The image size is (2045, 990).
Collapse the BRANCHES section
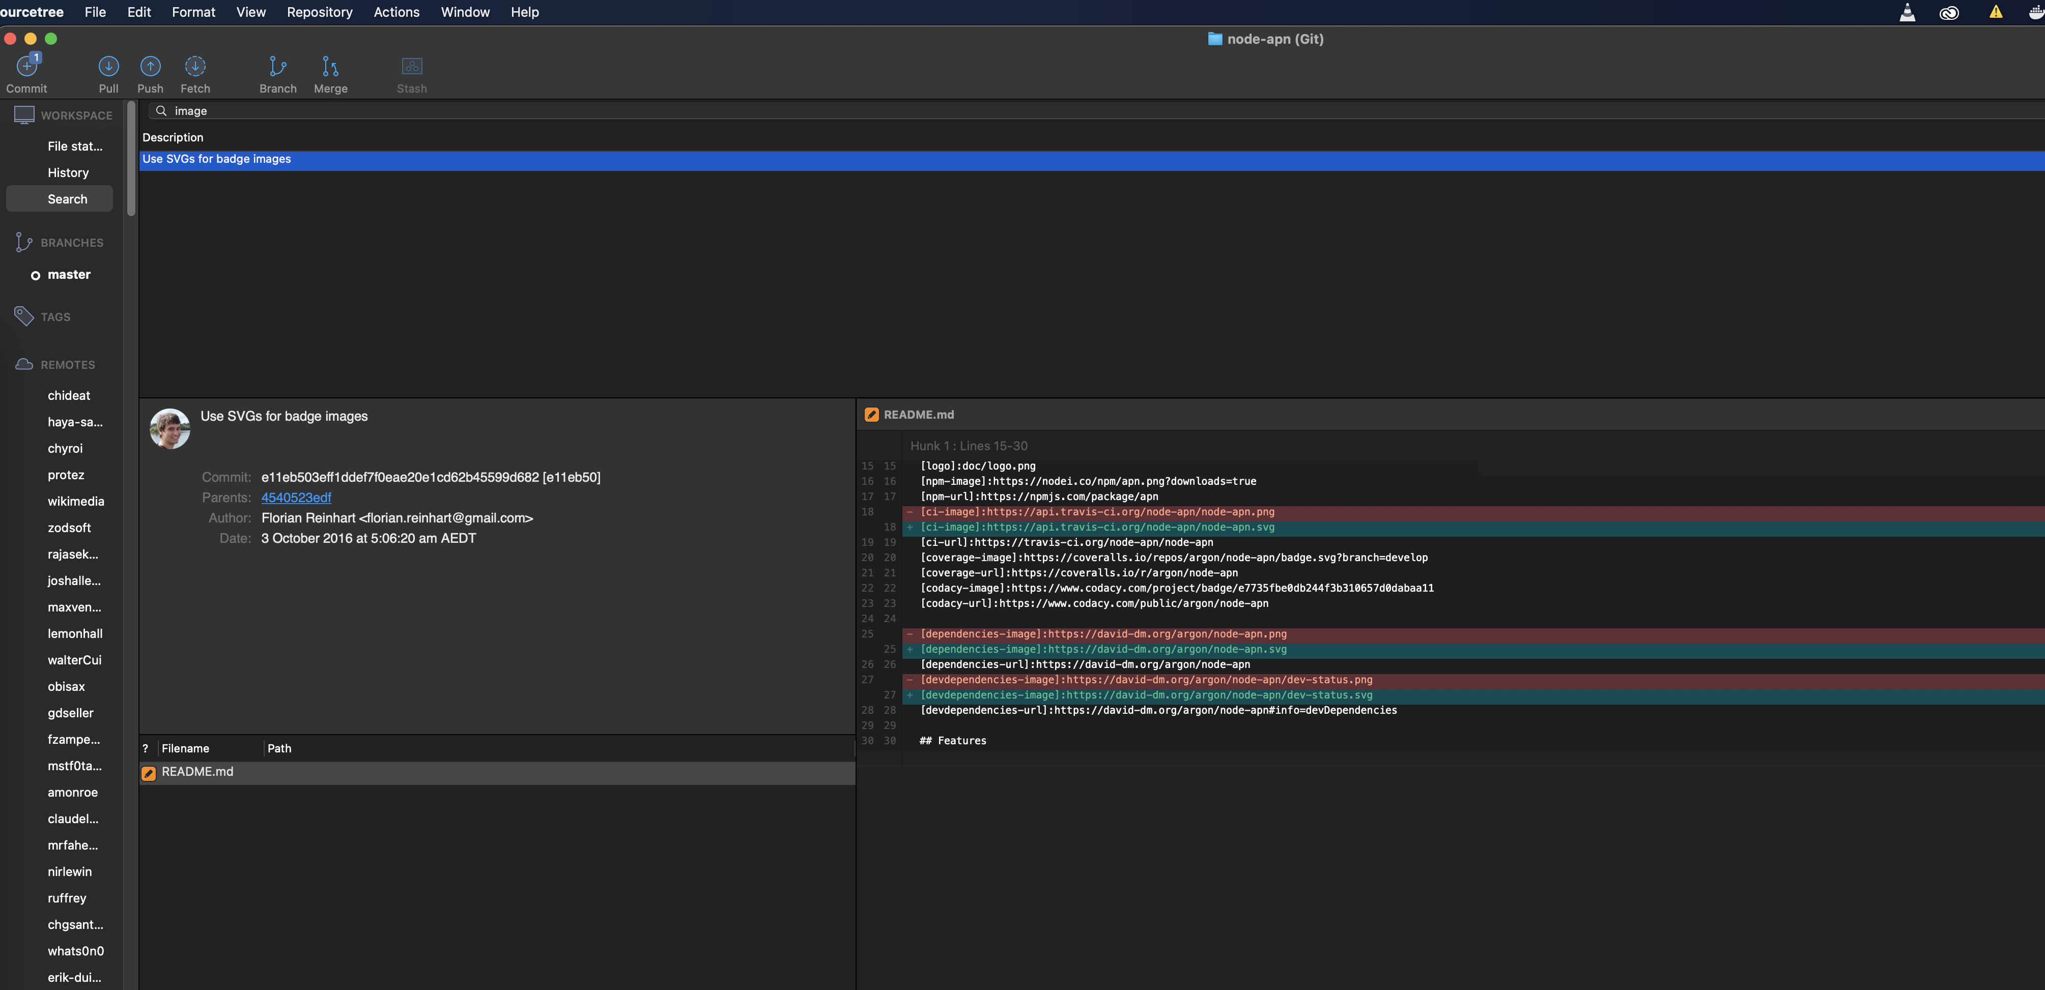point(71,243)
